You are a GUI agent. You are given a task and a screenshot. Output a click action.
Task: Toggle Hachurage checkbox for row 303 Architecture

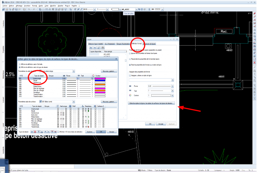[x=58, y=113]
